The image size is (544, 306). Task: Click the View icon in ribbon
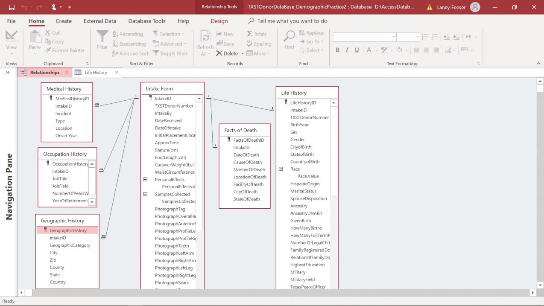(12, 37)
